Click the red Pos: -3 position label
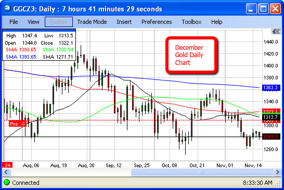Screen dimensions: 284x190 point(18,124)
